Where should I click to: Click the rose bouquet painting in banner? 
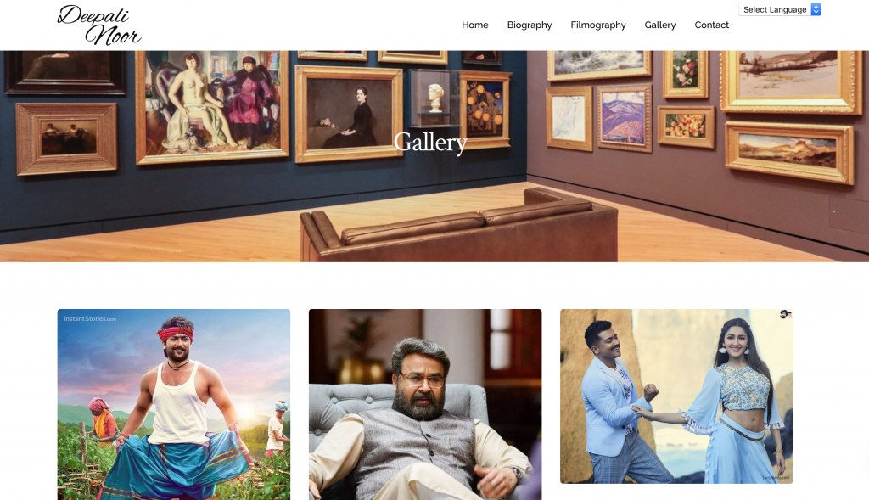(x=685, y=72)
